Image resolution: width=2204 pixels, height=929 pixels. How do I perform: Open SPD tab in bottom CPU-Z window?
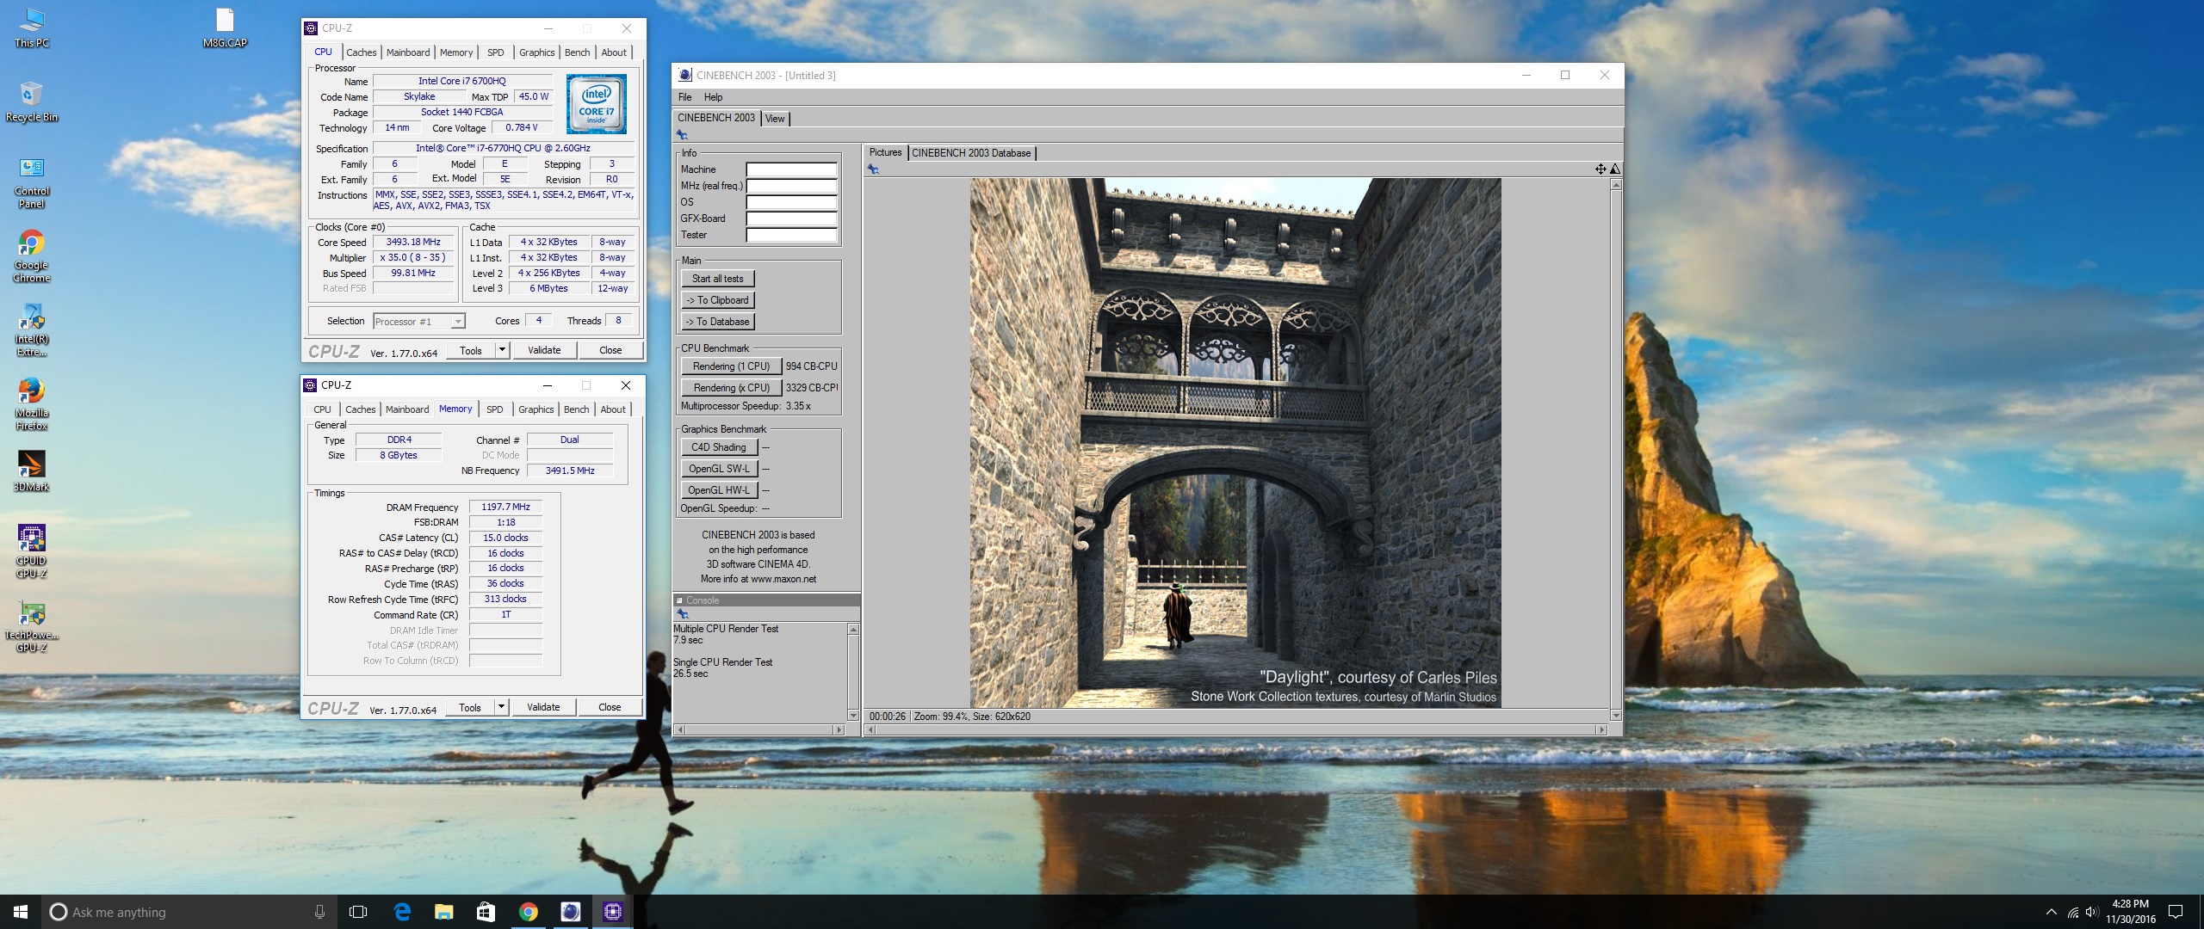[x=494, y=409]
